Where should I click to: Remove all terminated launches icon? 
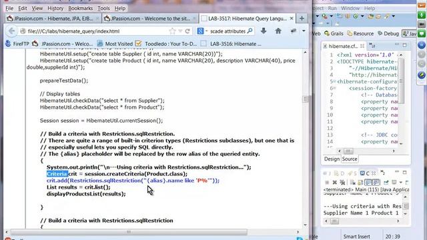point(342,182)
